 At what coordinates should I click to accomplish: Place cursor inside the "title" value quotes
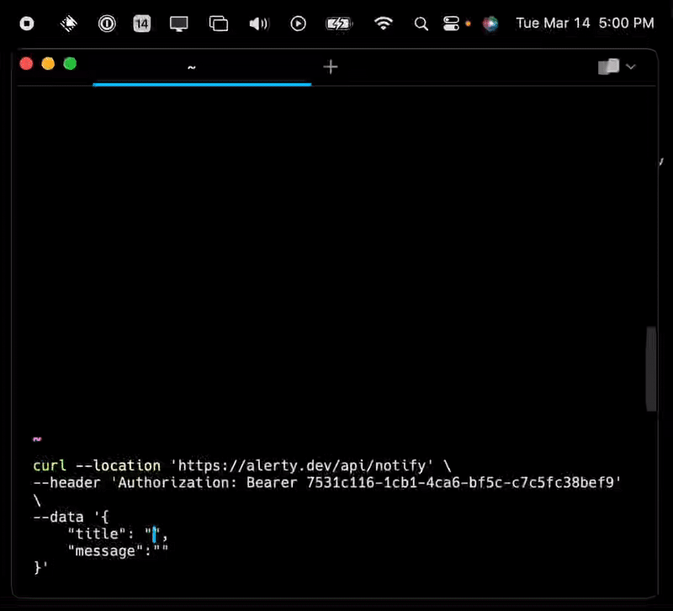(155, 534)
